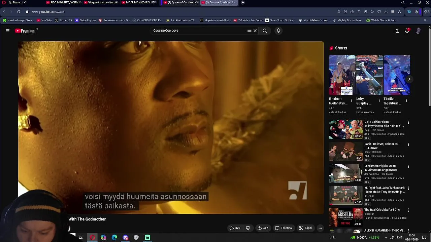The height and width of the screenshot is (242, 431).
Task: Open Windows Task View on taskbar
Action: tap(81, 238)
